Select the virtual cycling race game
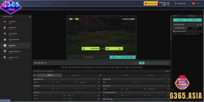 pos(13,34)
